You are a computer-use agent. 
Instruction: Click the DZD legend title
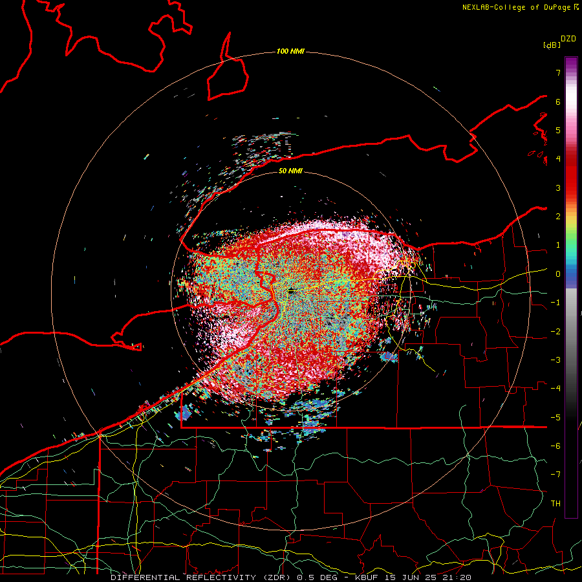tap(568, 39)
